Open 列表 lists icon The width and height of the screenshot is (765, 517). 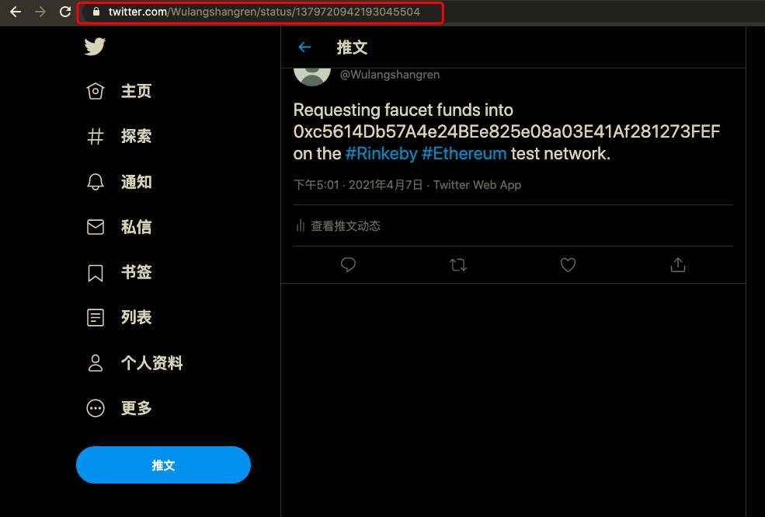(x=95, y=317)
